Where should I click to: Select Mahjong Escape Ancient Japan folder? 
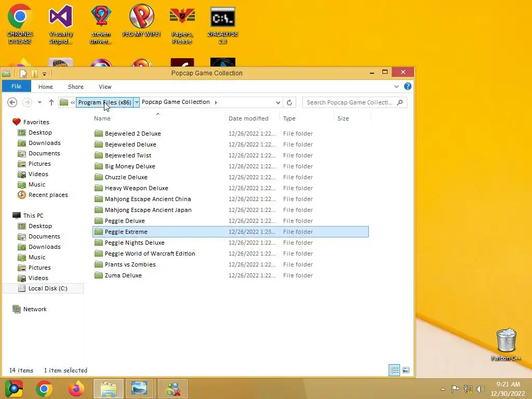(x=231, y=210)
